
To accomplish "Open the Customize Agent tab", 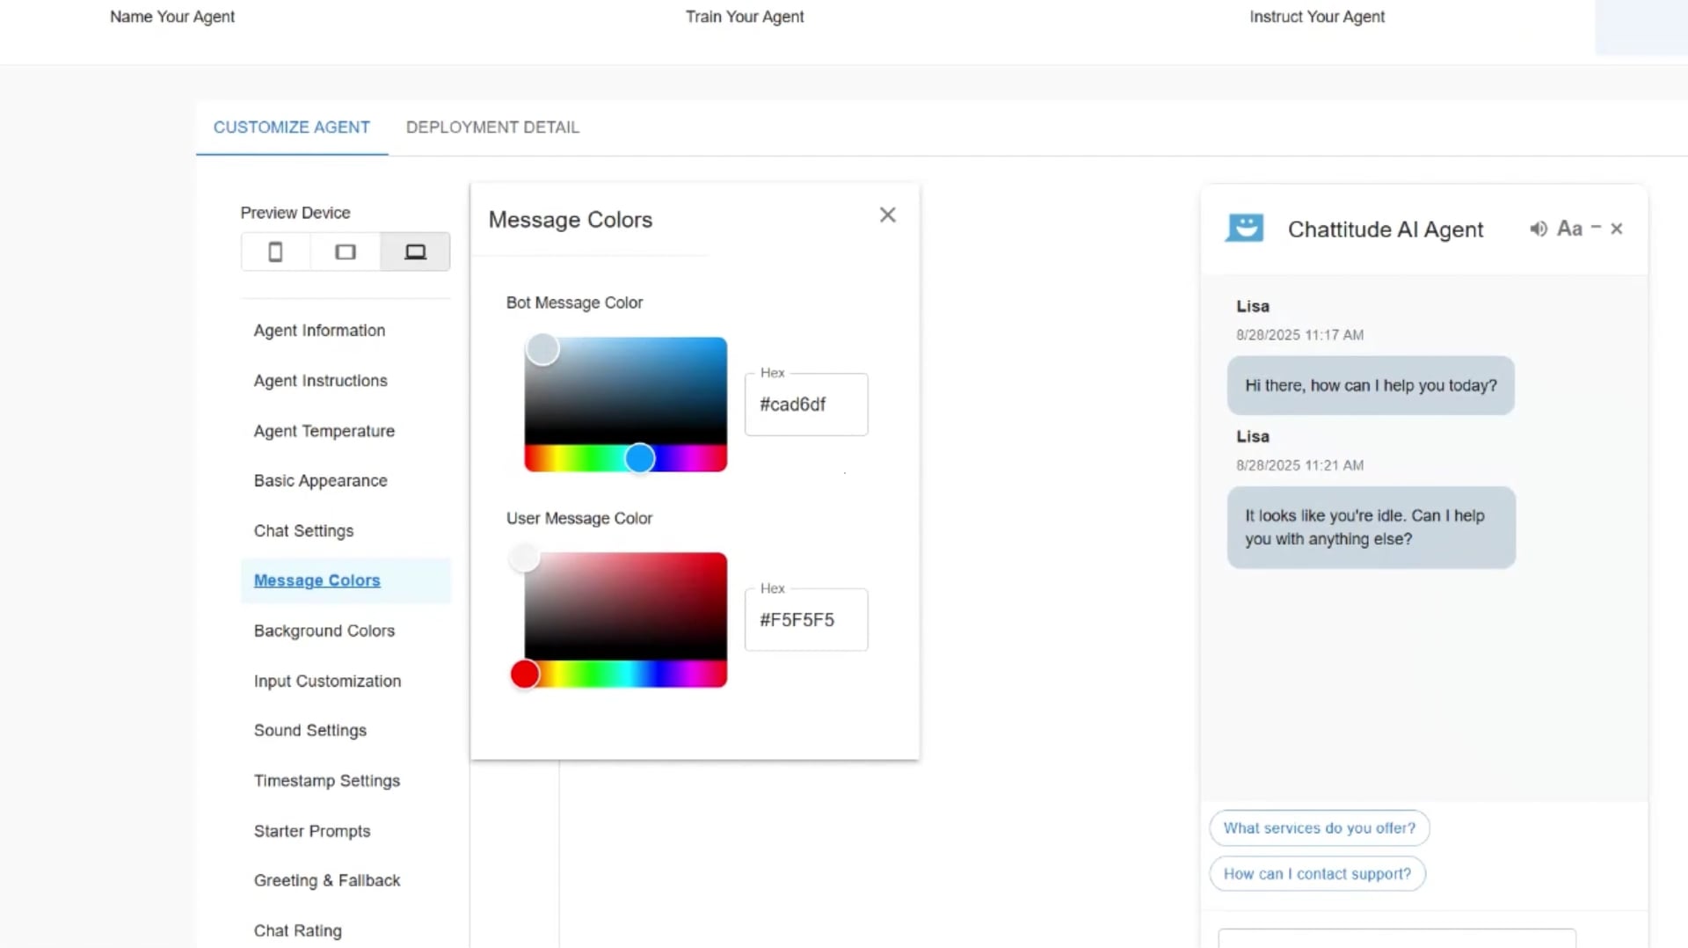I will click(x=291, y=128).
